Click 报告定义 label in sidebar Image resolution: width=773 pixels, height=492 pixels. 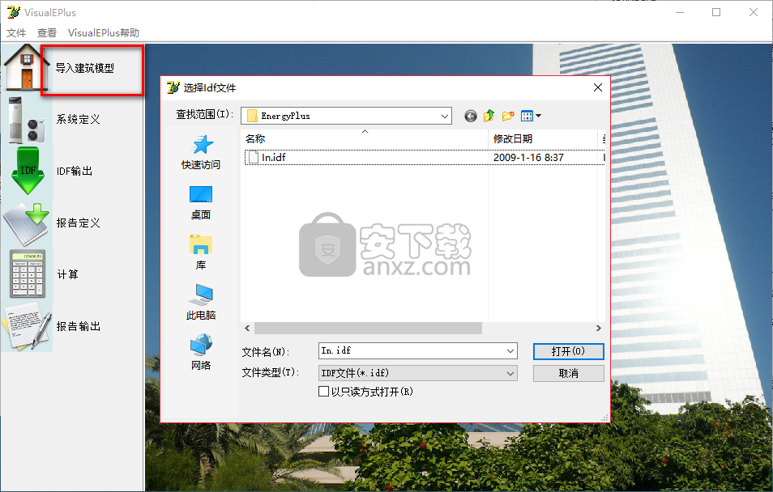pyautogui.click(x=79, y=223)
